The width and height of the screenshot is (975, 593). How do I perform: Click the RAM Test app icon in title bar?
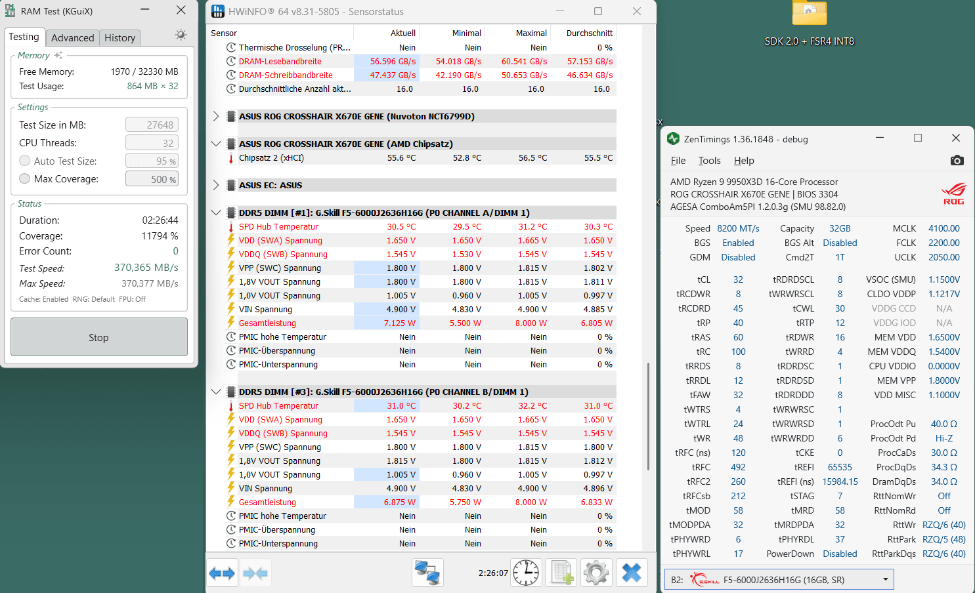point(10,10)
